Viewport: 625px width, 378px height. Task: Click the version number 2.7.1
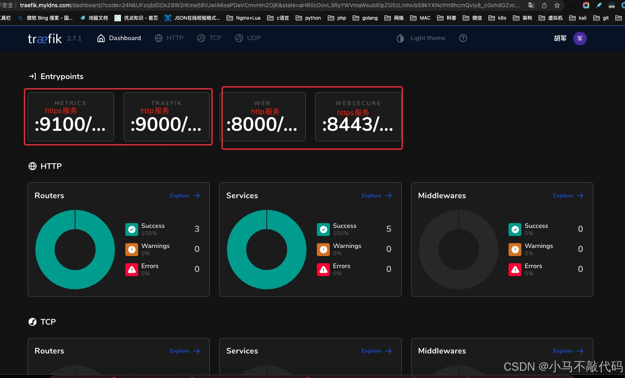(x=74, y=39)
